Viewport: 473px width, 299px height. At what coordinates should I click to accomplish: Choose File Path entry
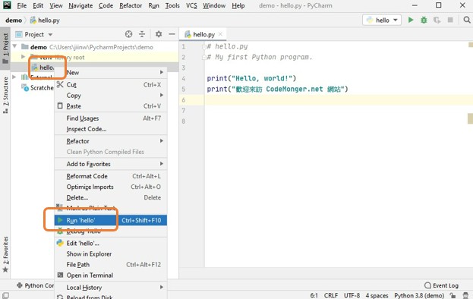click(111, 265)
